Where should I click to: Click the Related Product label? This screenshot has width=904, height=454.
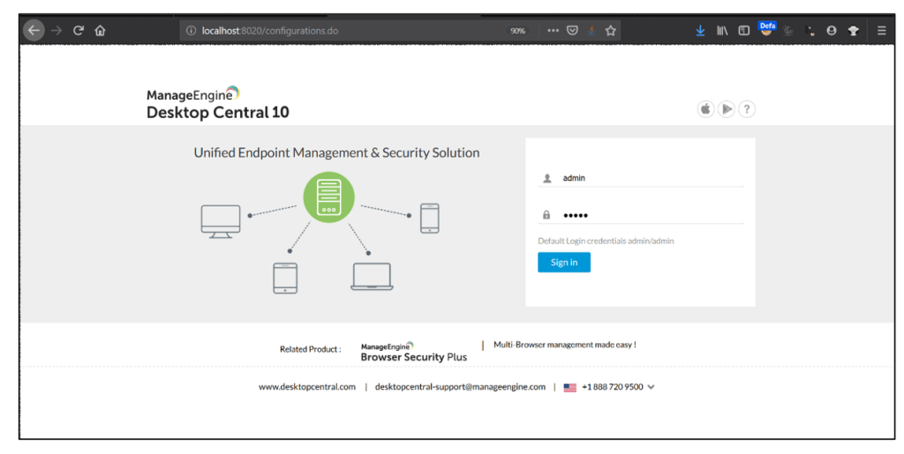[x=310, y=349]
